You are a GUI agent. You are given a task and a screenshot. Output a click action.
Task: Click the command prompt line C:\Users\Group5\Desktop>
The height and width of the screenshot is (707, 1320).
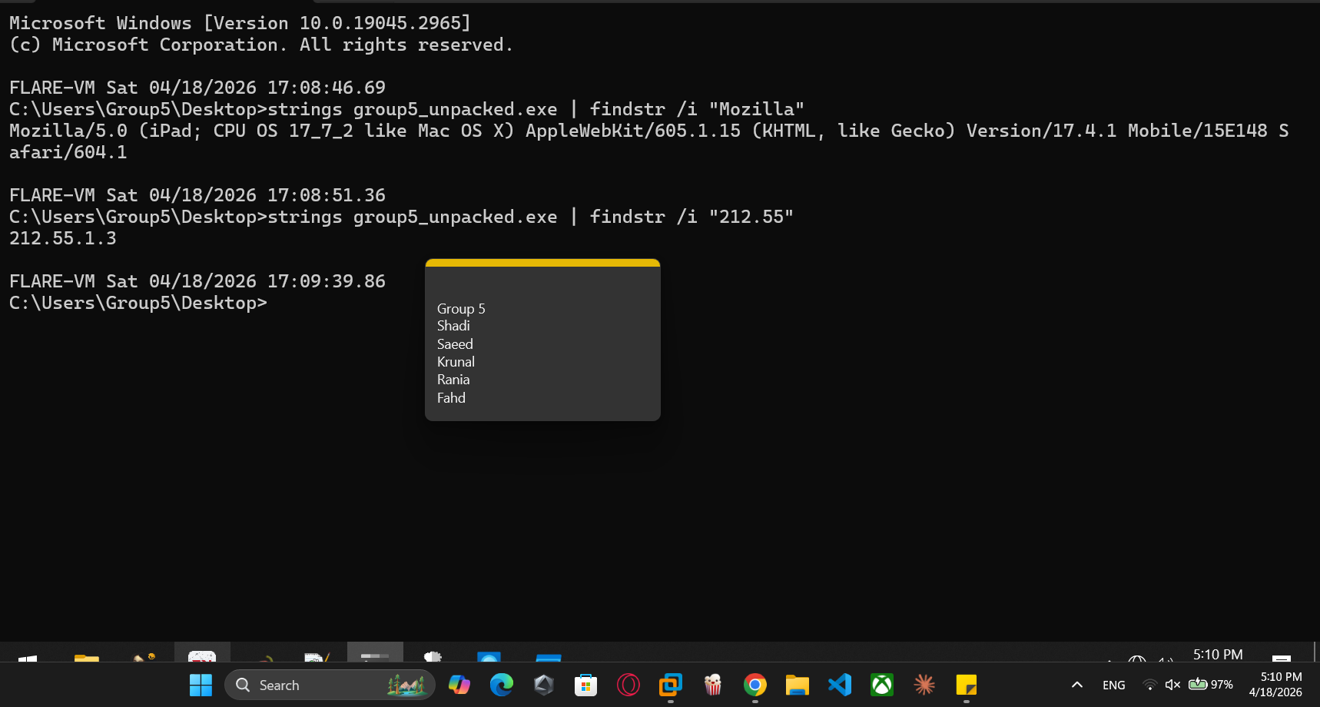pyautogui.click(x=138, y=303)
